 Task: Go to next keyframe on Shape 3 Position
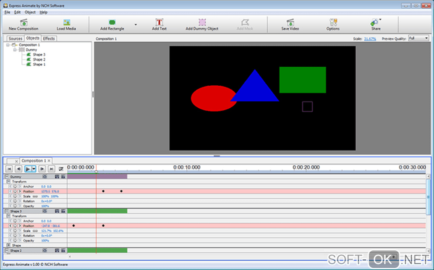[x=20, y=226]
